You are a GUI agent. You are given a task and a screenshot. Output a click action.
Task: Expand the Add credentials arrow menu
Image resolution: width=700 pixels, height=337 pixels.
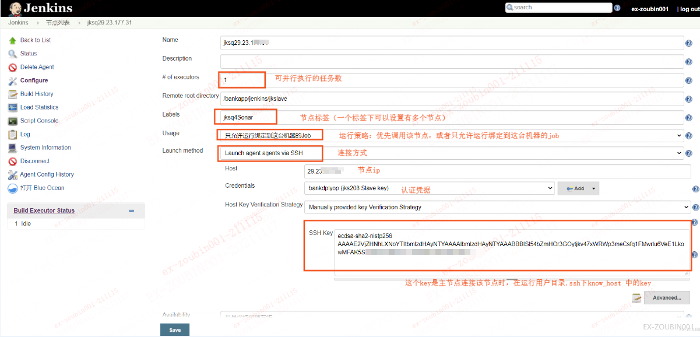(x=594, y=189)
